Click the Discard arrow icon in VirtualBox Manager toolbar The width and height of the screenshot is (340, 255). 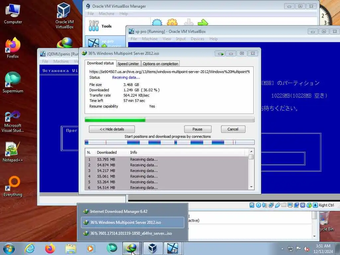(x=189, y=22)
